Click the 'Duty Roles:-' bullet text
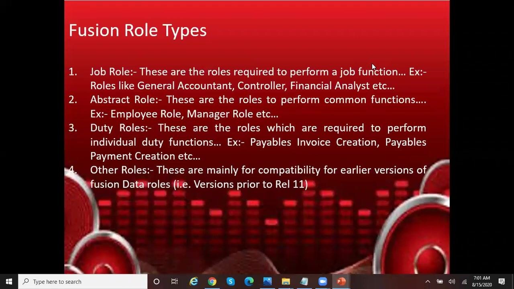This screenshot has height=289, width=514. pyautogui.click(x=121, y=128)
